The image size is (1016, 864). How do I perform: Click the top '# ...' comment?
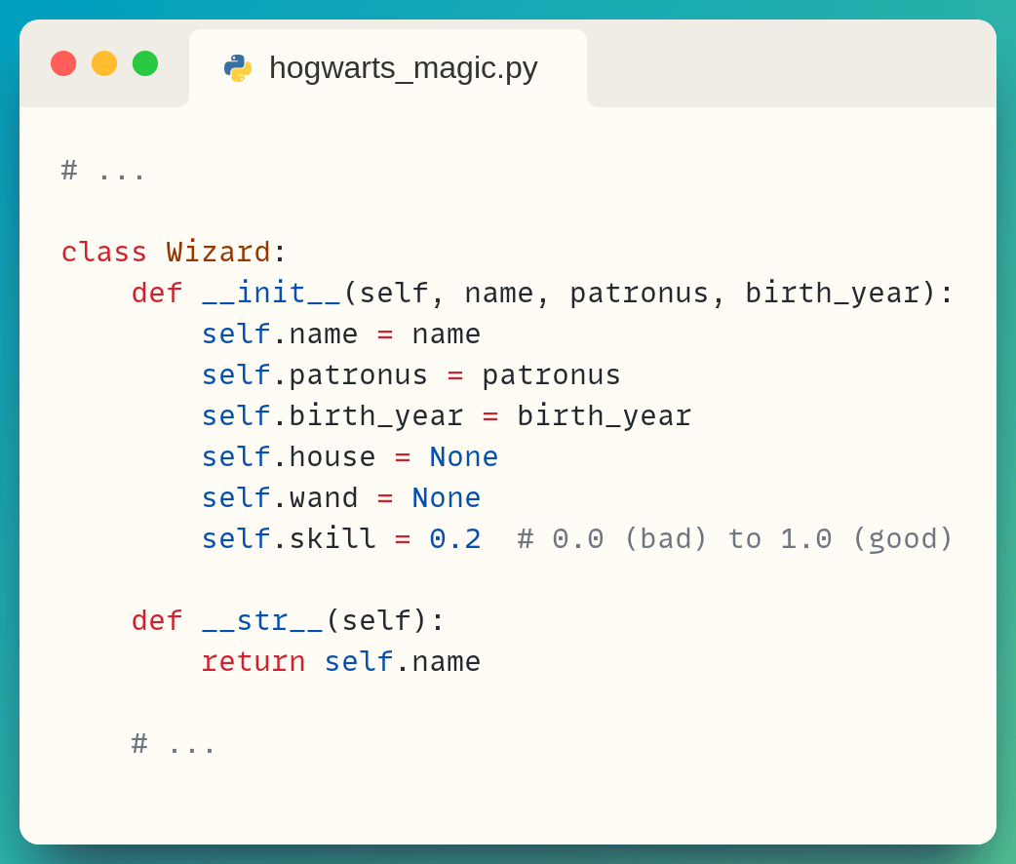click(103, 171)
